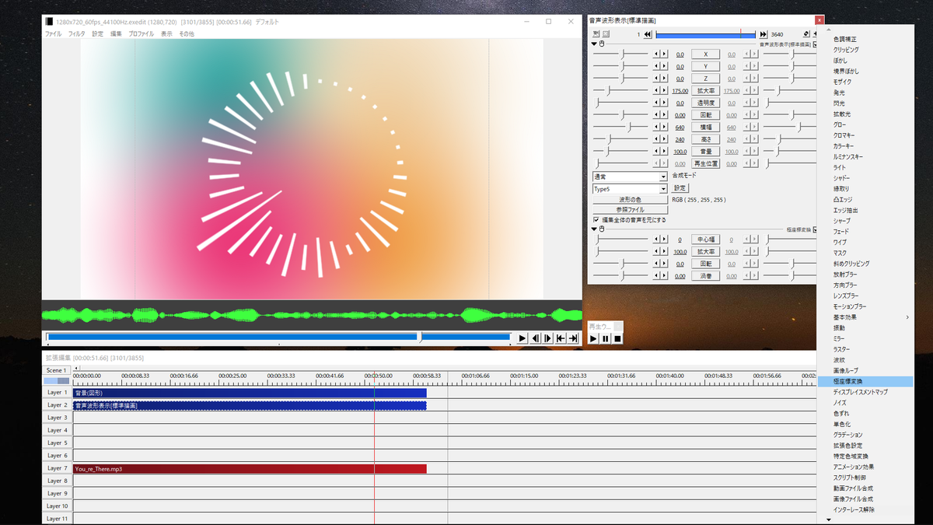Choose ディスプレイスメントマップ from the filter list

point(865,392)
